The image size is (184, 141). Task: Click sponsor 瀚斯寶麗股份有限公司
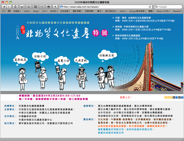pyautogui.click(x=111, y=129)
